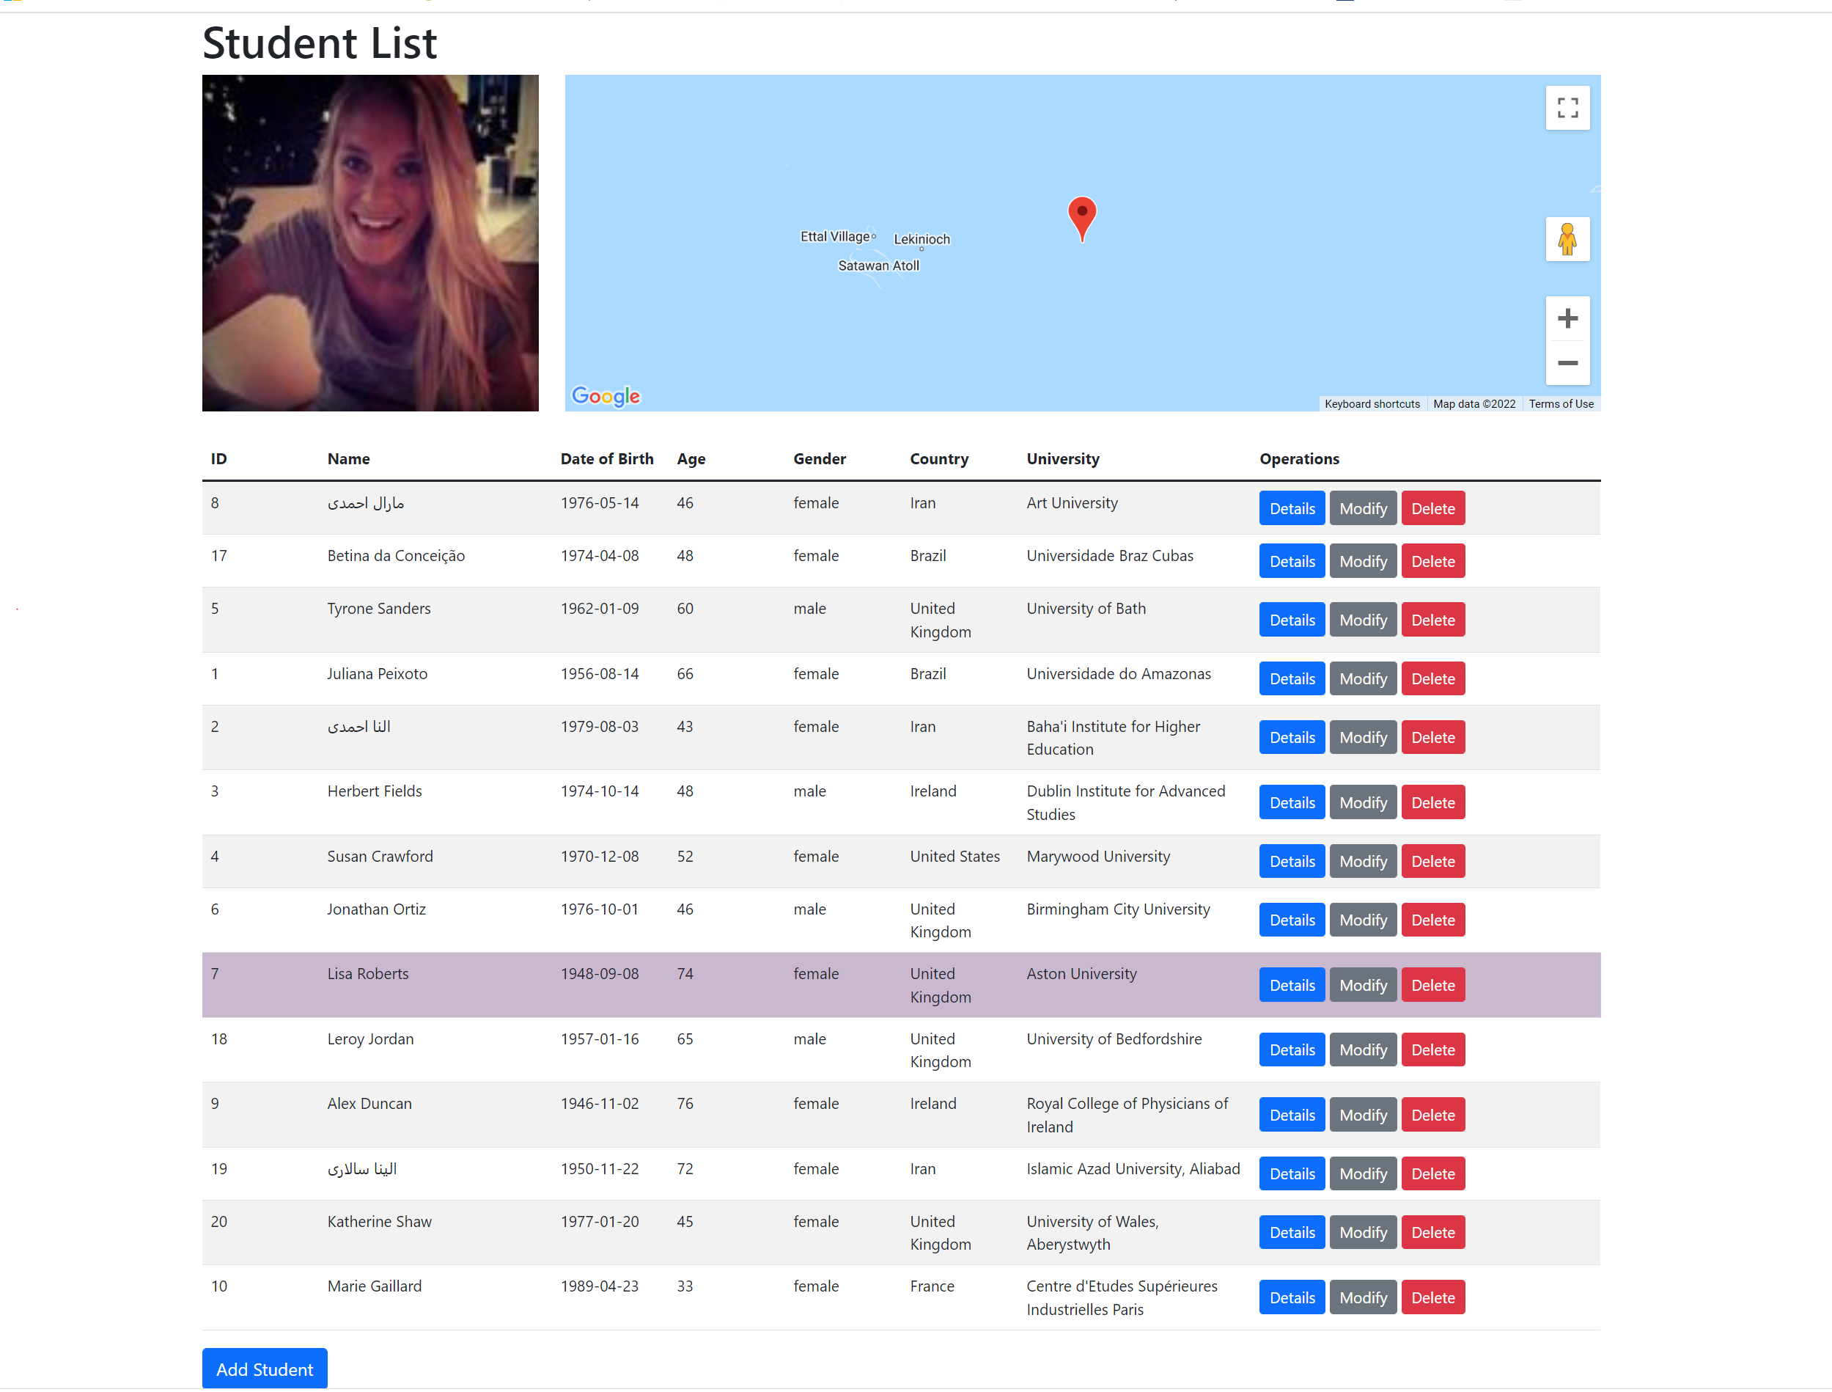This screenshot has width=1832, height=1392.
Task: Zoom in on the map
Action: (x=1568, y=318)
